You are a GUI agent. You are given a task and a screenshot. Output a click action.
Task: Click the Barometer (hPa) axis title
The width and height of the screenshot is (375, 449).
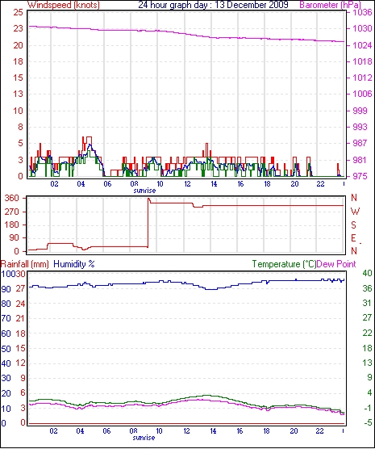[330, 5]
